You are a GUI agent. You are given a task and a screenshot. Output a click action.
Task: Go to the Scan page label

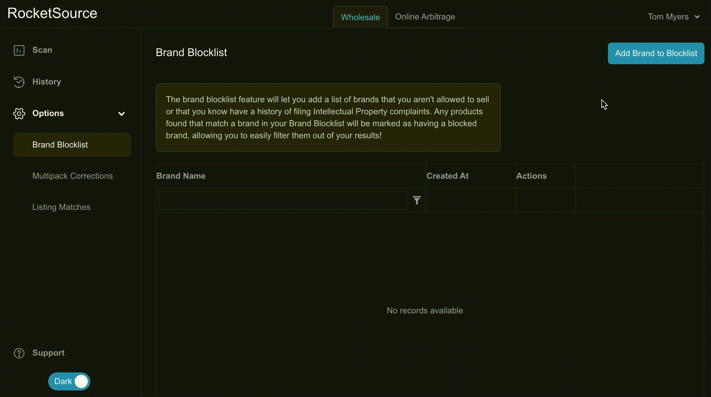click(x=42, y=50)
